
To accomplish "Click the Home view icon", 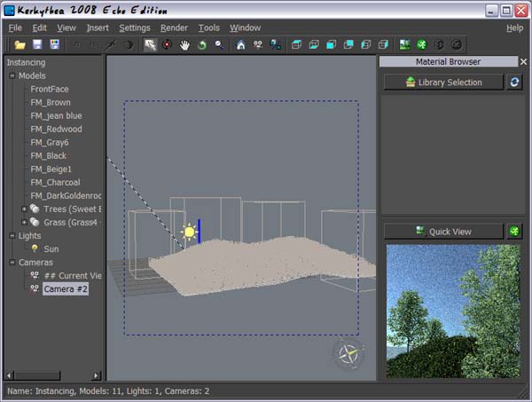I will 240,44.
